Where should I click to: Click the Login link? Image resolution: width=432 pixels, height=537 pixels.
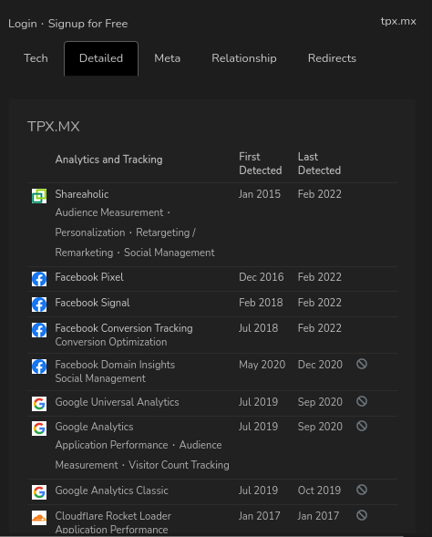pos(23,24)
